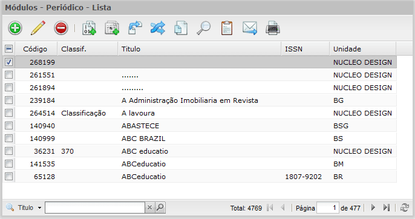Click the clipboard report icon
The height and width of the screenshot is (219, 415).
point(227,28)
